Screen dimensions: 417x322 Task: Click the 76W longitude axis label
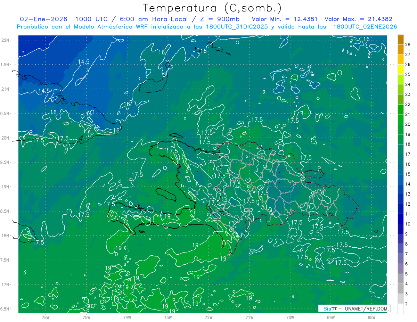tap(46, 317)
